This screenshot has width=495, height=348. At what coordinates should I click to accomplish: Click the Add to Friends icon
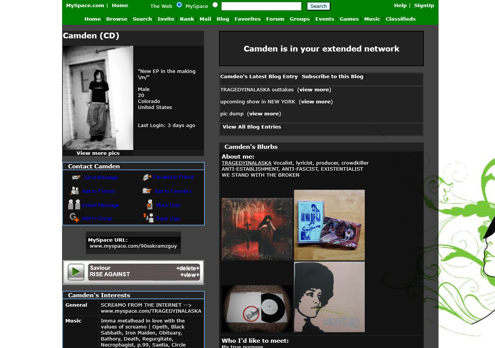click(x=74, y=191)
